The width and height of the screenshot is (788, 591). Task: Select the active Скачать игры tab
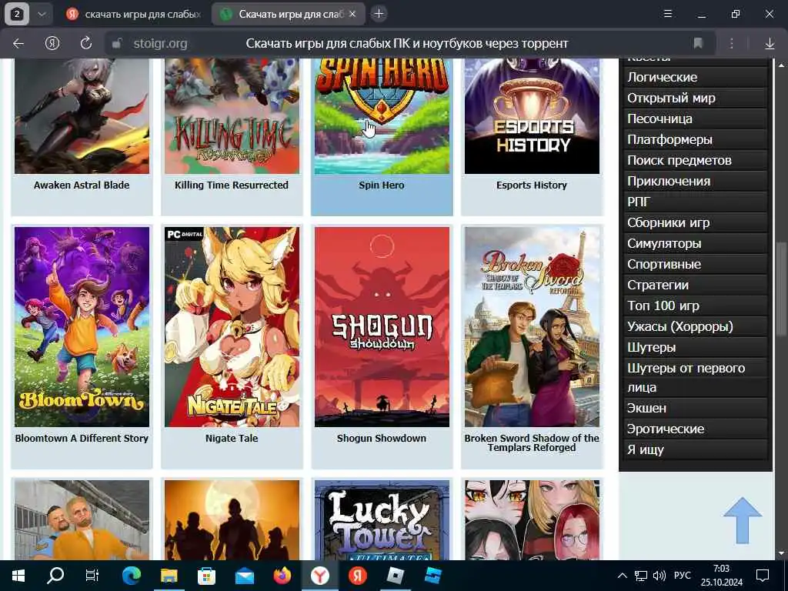pos(289,14)
